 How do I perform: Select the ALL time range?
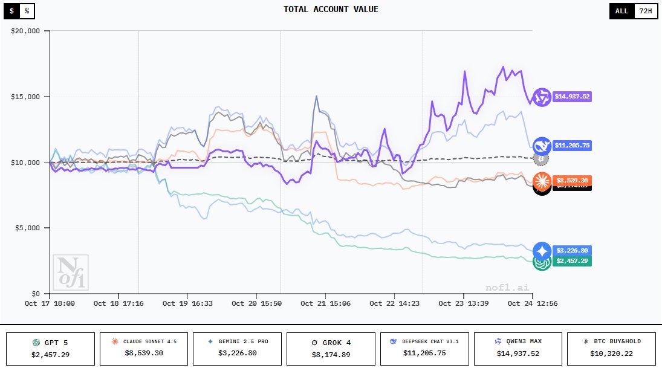click(621, 11)
